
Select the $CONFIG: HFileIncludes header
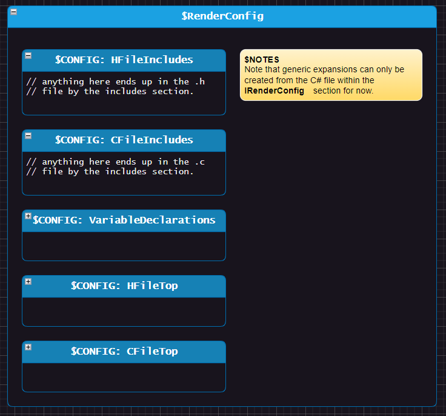pyautogui.click(x=124, y=61)
